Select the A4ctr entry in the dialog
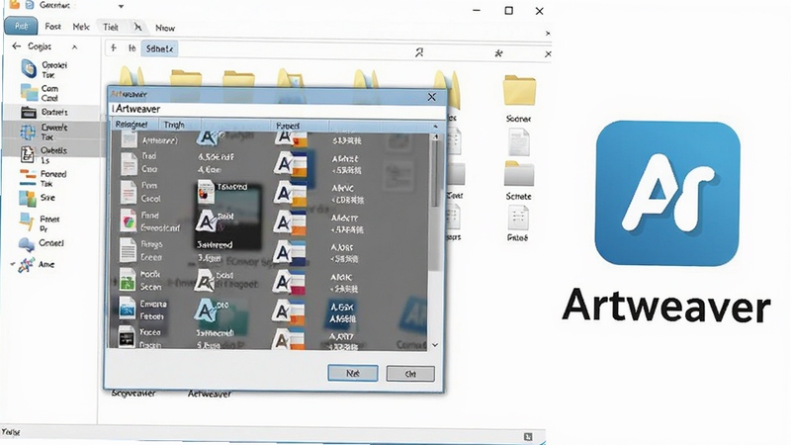The image size is (791, 445). pos(344,218)
